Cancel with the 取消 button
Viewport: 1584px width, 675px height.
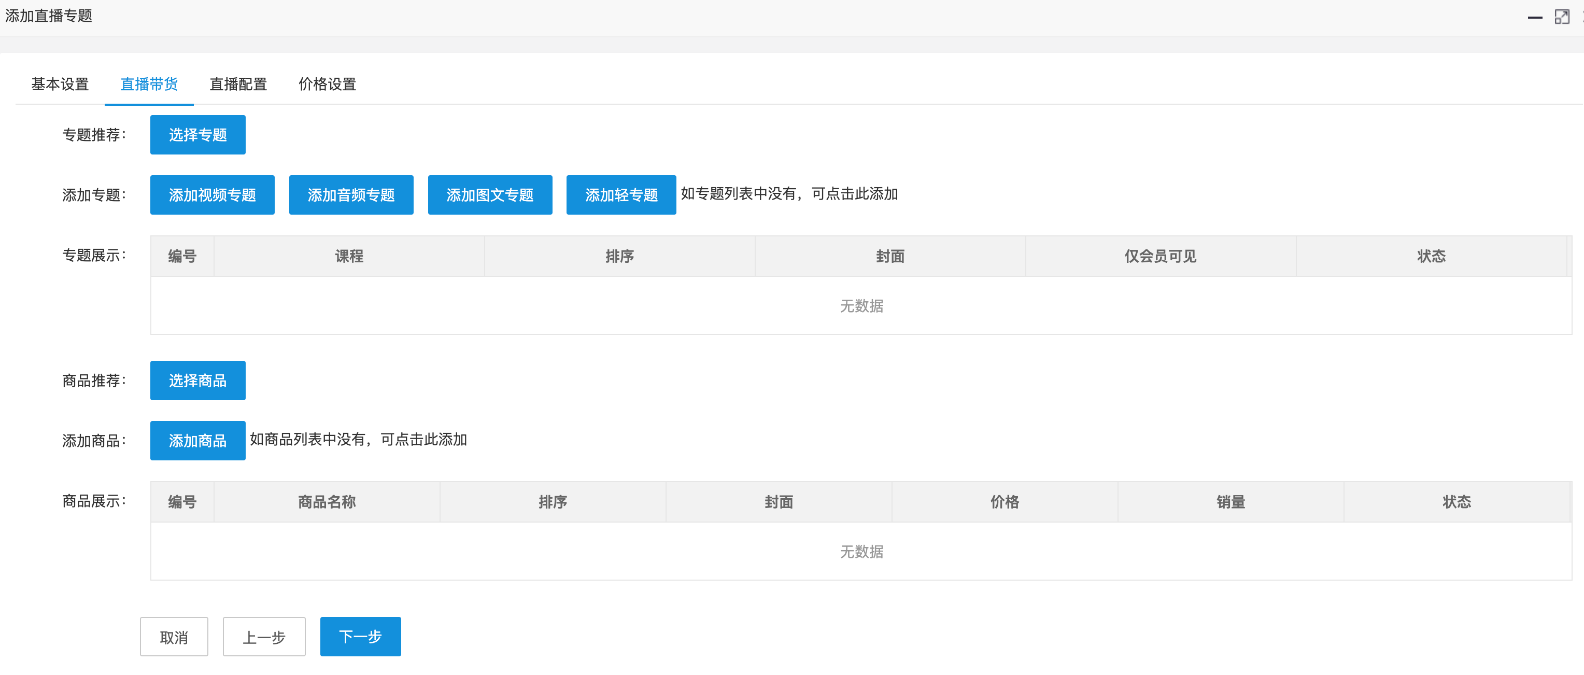pos(174,637)
